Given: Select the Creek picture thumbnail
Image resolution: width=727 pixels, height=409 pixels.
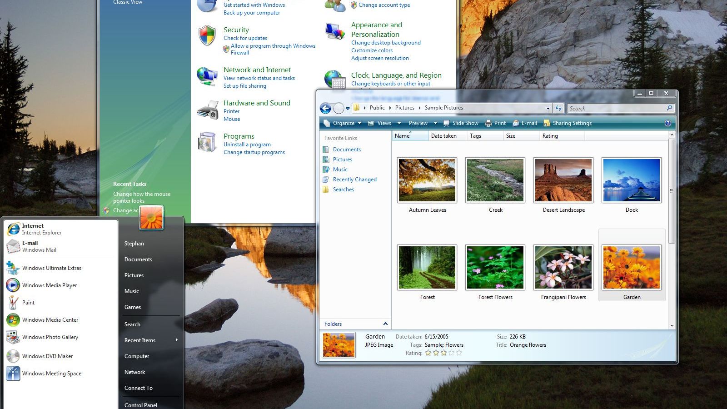Looking at the screenshot, I should click(x=495, y=180).
